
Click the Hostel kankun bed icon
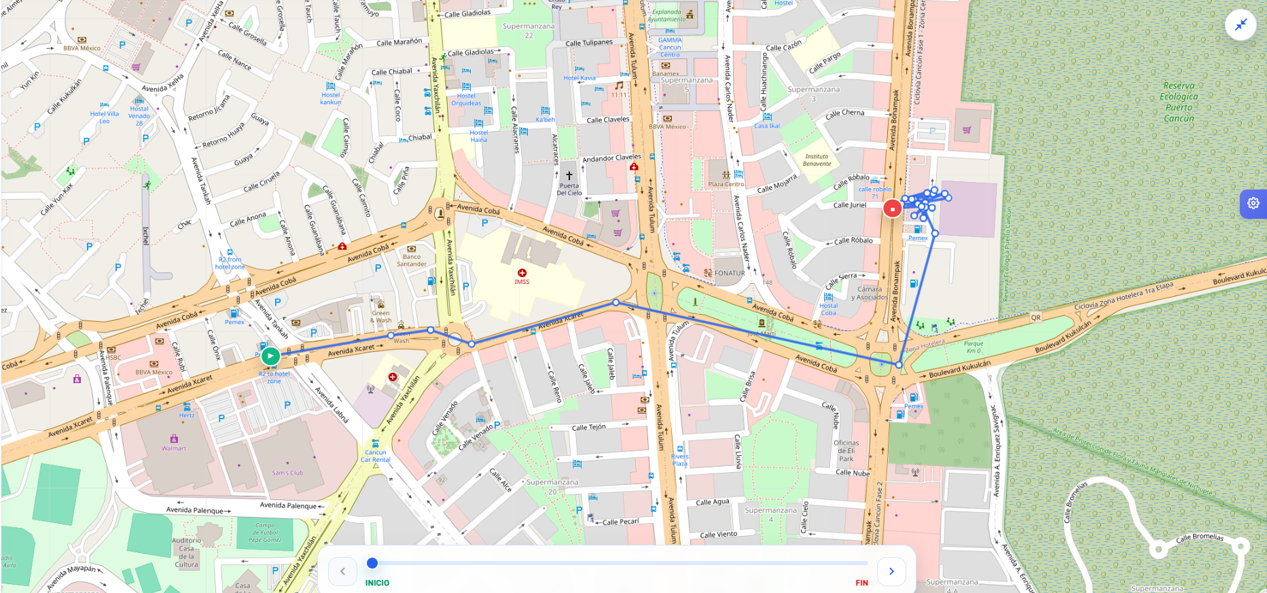(331, 86)
